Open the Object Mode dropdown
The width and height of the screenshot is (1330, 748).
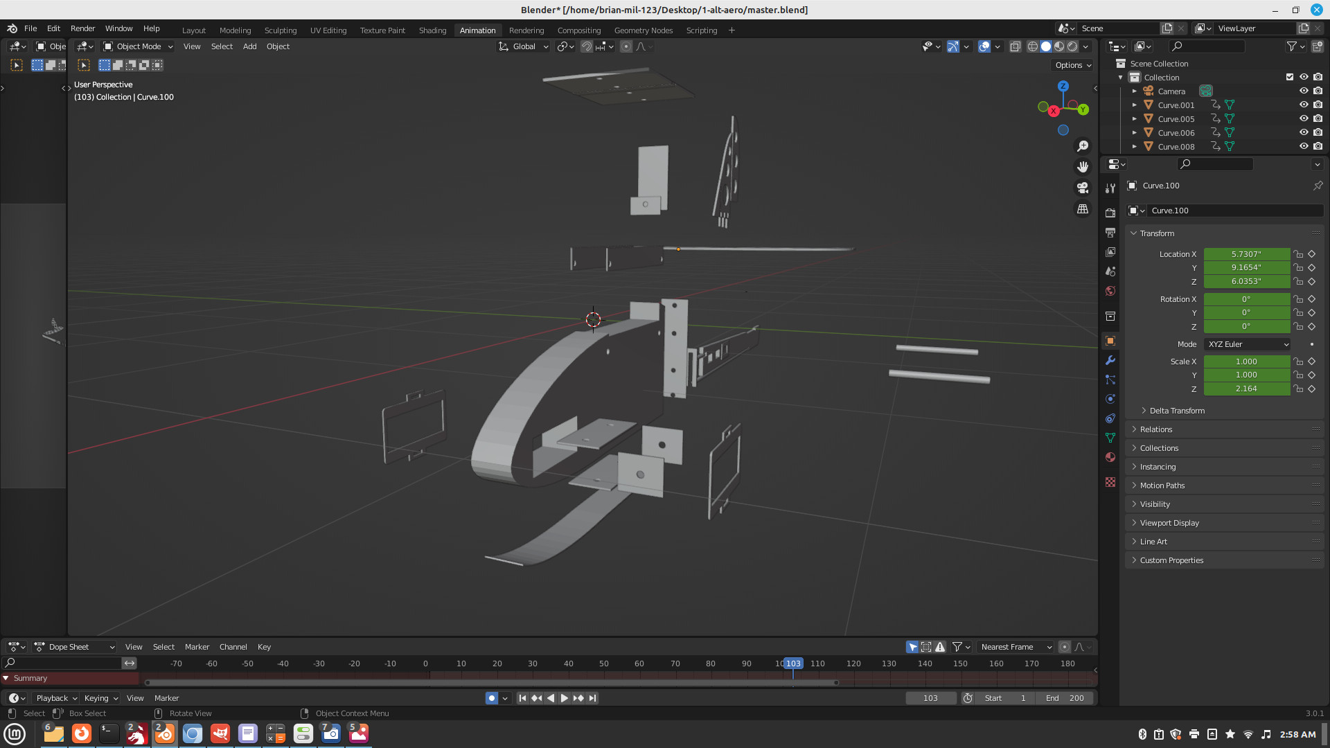tap(138, 46)
